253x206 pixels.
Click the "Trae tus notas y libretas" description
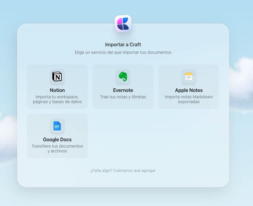[x=123, y=97]
